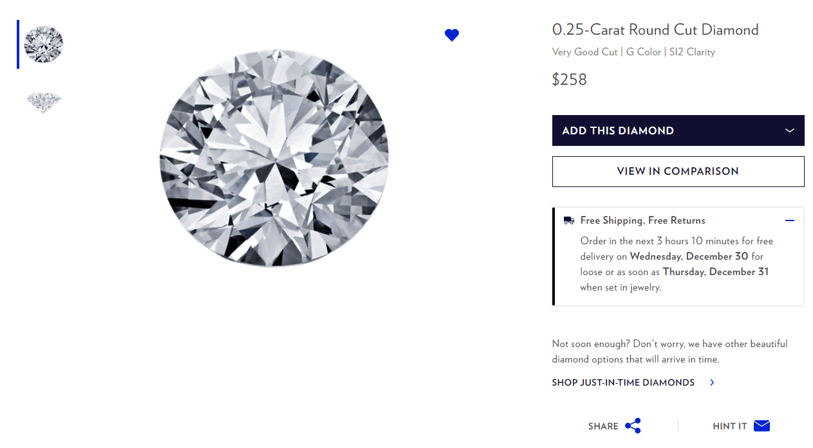
Task: Select the top-view diamond thumbnail
Action: (44, 44)
